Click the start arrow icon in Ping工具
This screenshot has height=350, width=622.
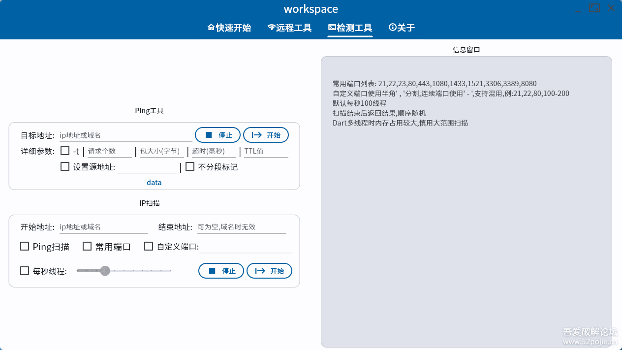tap(256, 134)
